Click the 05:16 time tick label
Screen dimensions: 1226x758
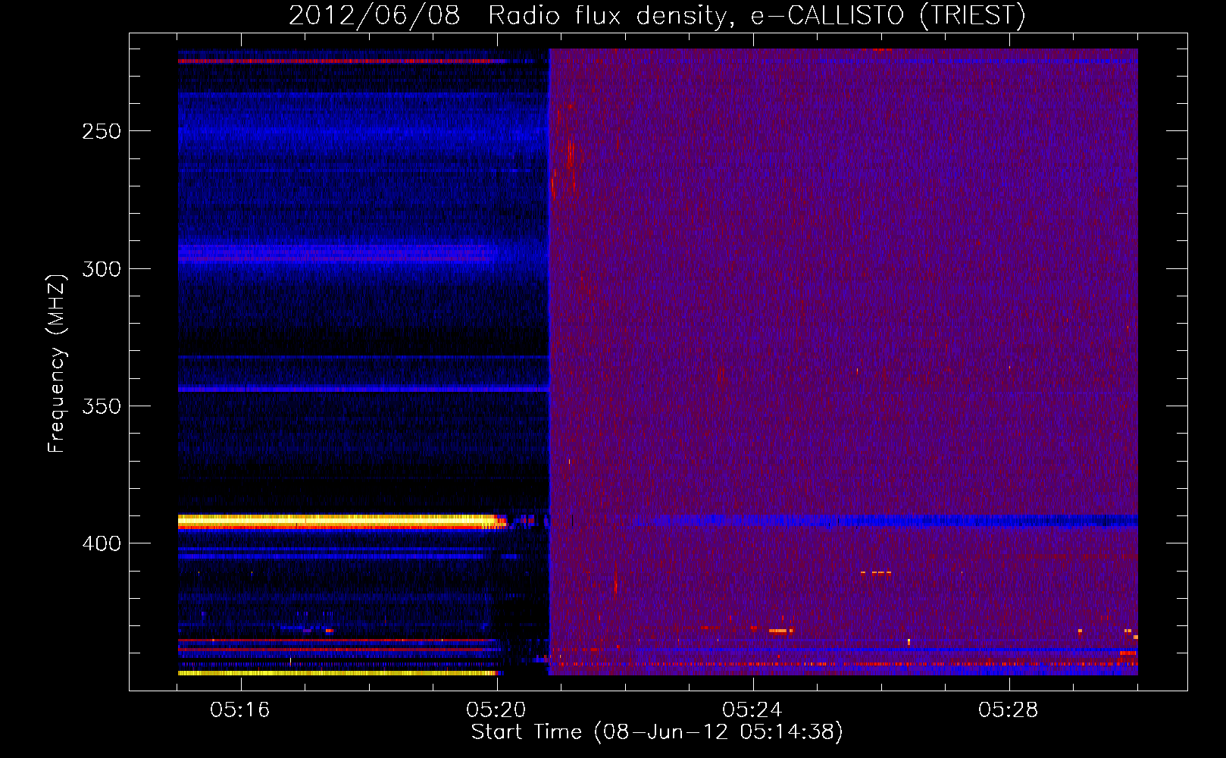(x=240, y=710)
